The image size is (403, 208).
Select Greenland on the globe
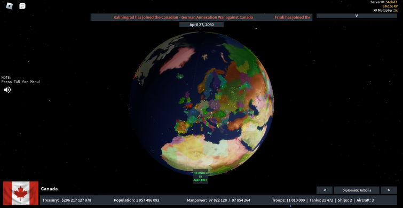coord(177,60)
